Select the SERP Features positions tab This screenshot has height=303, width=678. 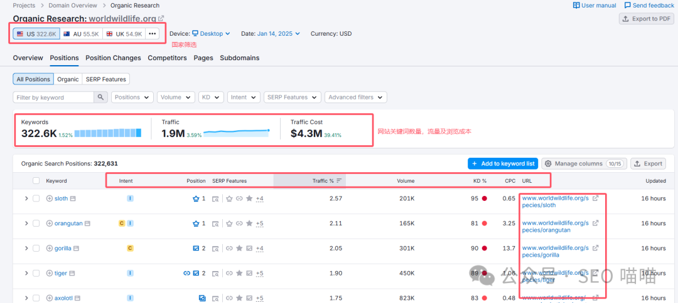[x=106, y=80]
